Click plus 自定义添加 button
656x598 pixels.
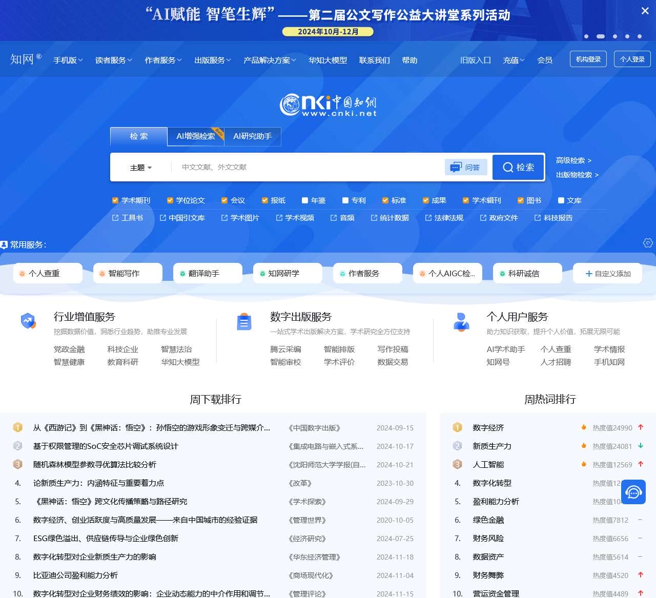(608, 273)
